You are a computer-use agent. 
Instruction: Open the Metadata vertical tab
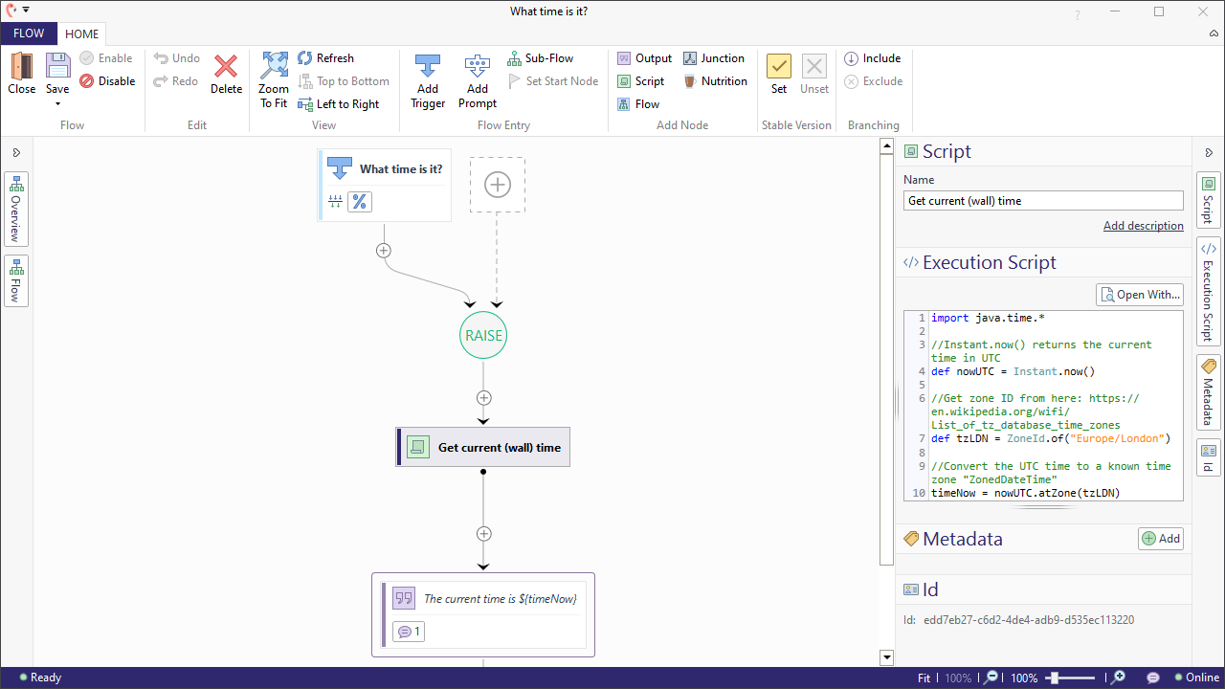point(1209,392)
